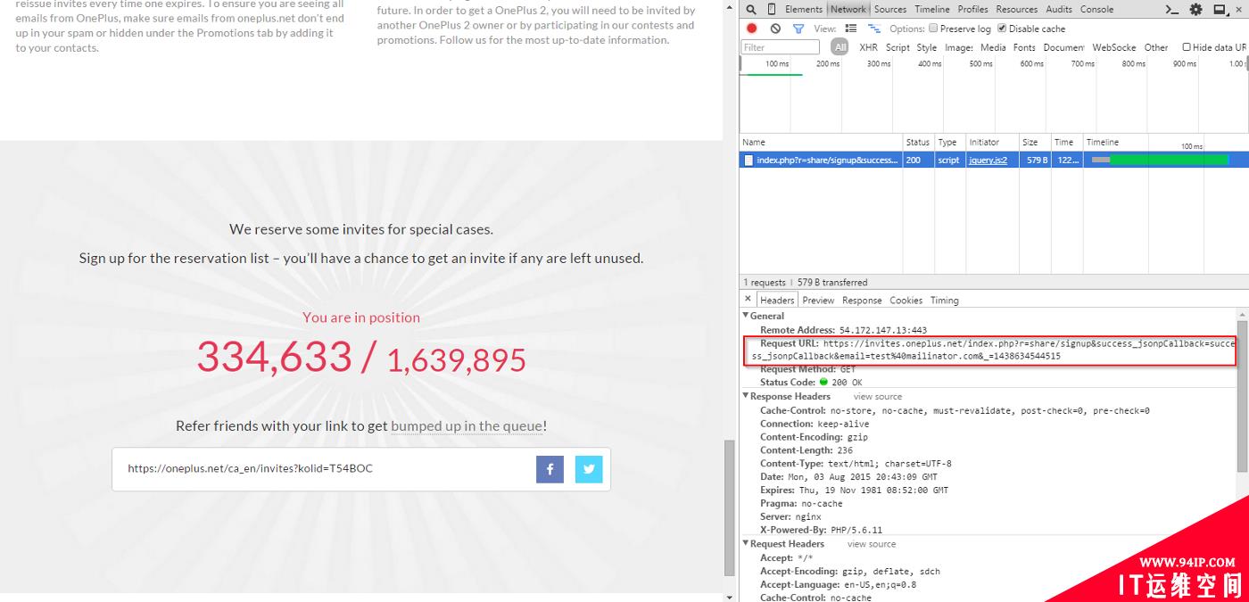Sort requests by Name column
The width and height of the screenshot is (1249, 602).
(821, 143)
